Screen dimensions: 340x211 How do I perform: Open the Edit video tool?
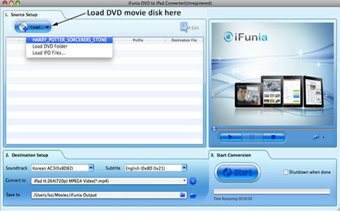(189, 28)
